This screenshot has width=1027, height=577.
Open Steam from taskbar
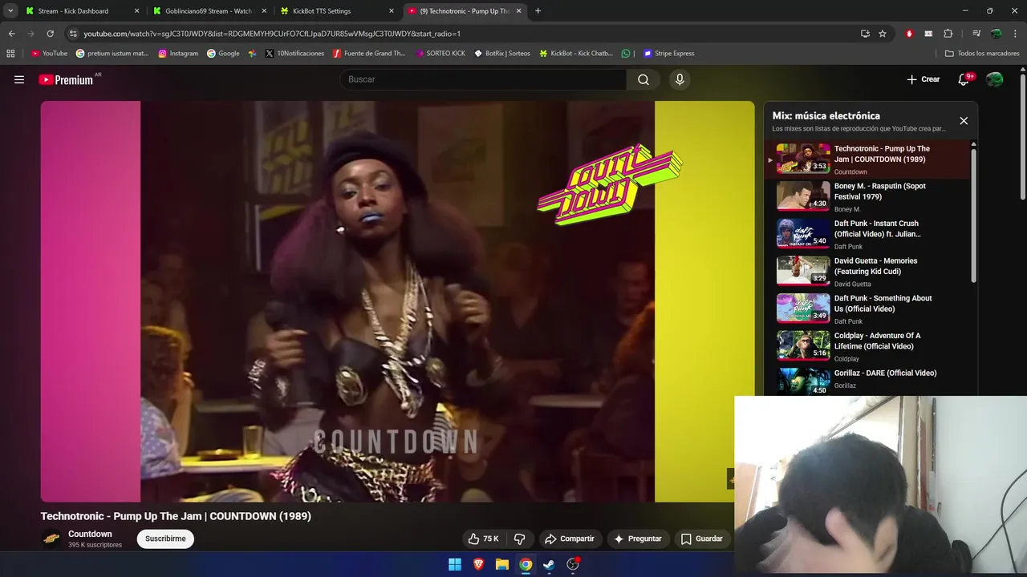pos(549,564)
